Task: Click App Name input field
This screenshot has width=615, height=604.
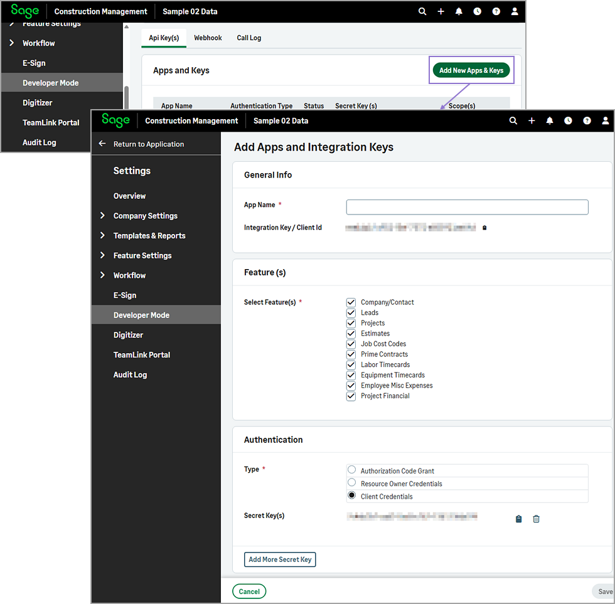Action: (x=467, y=207)
